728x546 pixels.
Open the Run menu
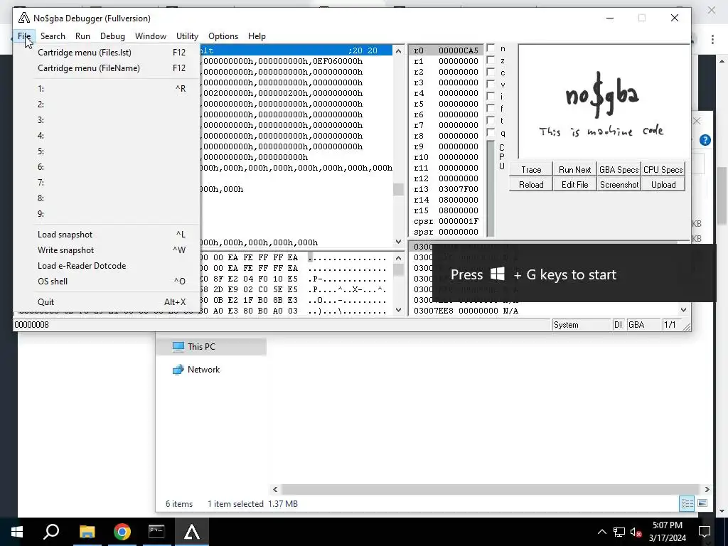coord(82,36)
